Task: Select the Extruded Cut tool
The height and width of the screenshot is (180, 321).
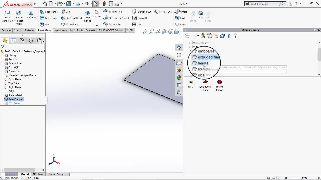Action: click(142, 12)
